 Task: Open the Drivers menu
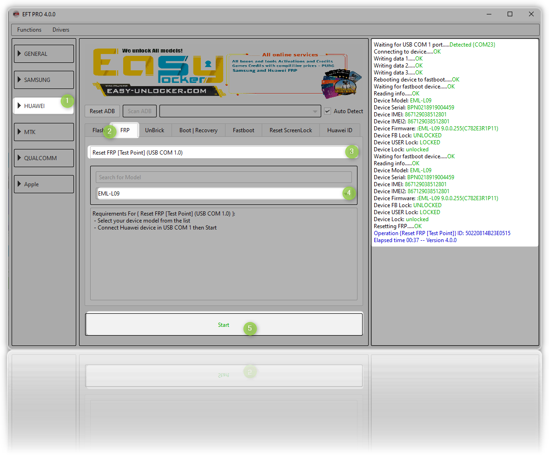click(61, 30)
